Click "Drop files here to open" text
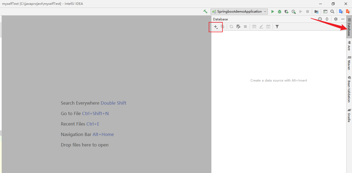 coord(85,145)
